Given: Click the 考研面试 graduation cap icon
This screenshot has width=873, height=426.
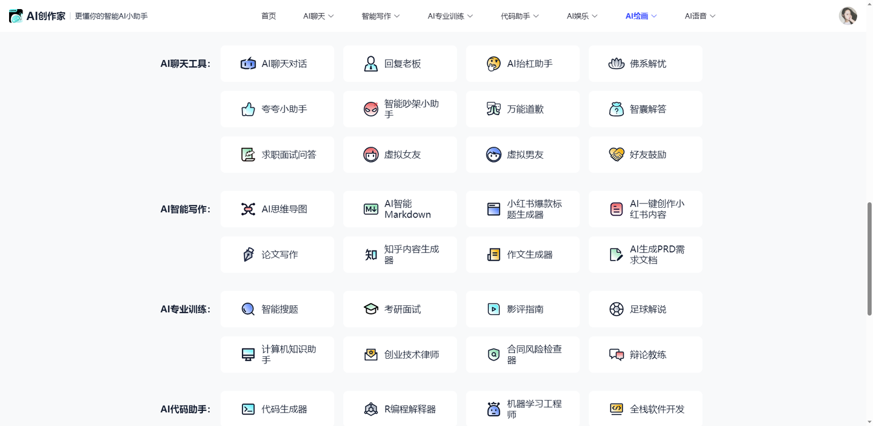Looking at the screenshot, I should tap(370, 309).
